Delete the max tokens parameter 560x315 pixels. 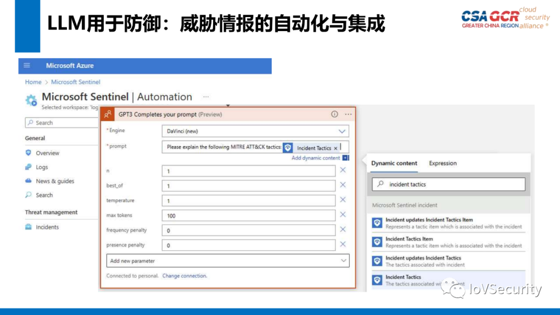click(x=343, y=214)
